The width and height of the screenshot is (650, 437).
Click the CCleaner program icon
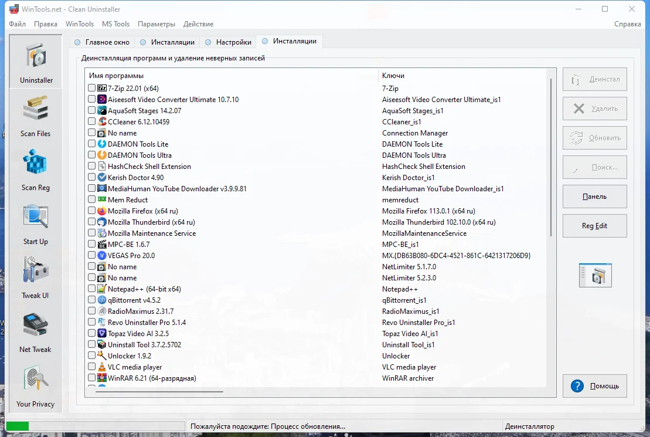(102, 121)
